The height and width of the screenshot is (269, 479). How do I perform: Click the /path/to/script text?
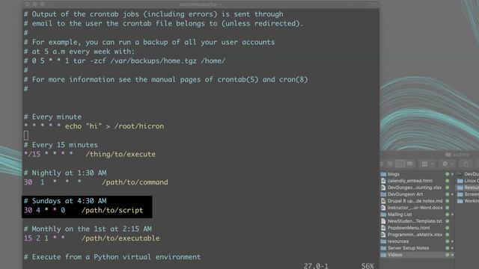112,211
